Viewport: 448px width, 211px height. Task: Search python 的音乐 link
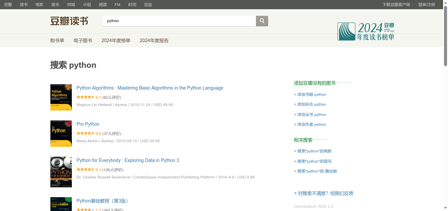click(313, 161)
